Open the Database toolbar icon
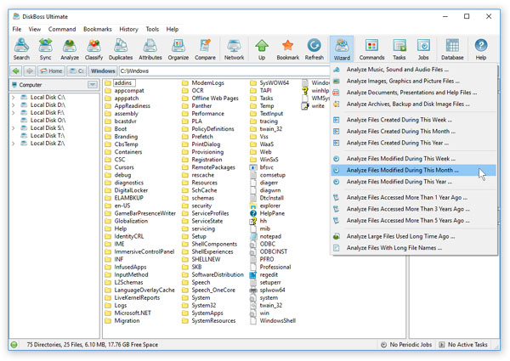Screen dimensions: 510x361 (x=452, y=49)
